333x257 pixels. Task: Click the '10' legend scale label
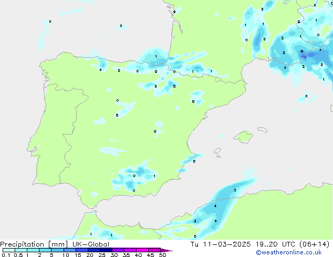[66, 255]
